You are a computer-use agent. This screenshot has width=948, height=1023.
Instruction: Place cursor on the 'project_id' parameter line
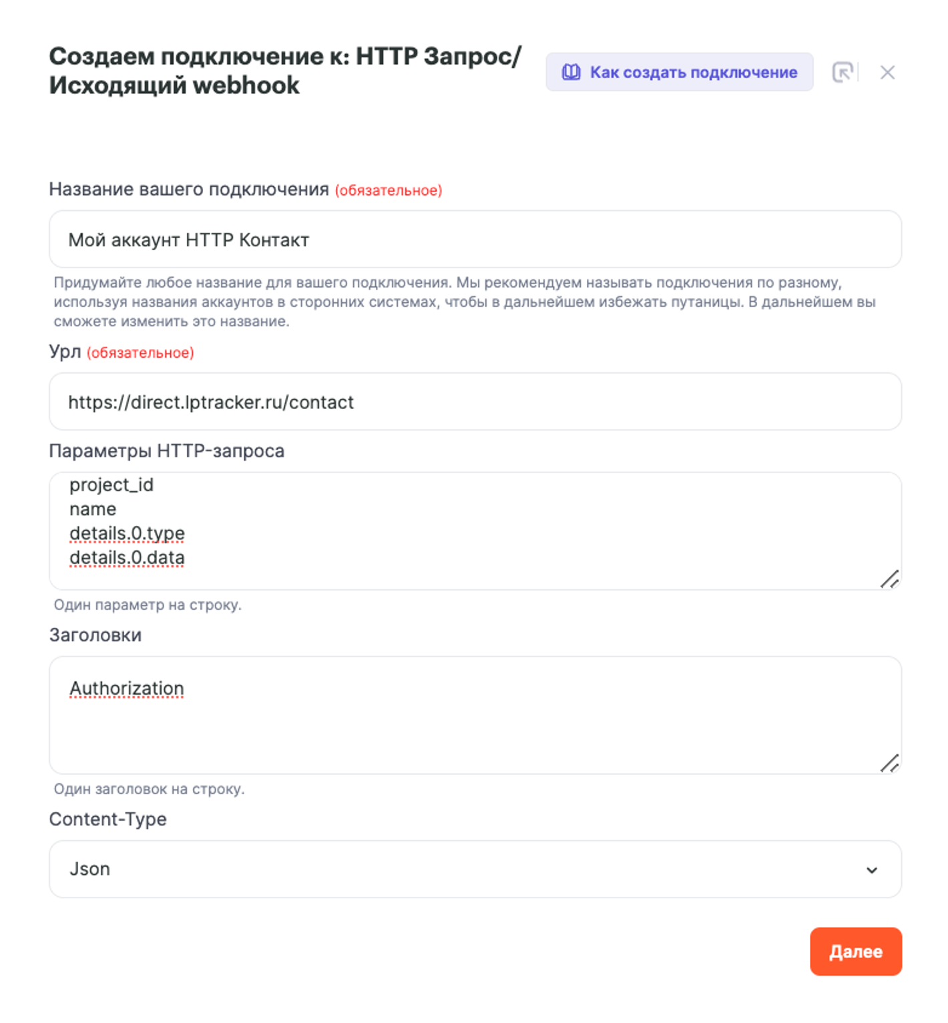[111, 484]
